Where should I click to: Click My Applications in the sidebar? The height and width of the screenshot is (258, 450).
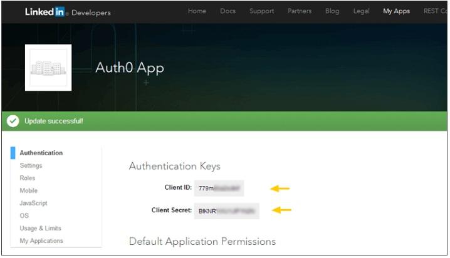click(41, 240)
